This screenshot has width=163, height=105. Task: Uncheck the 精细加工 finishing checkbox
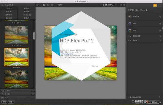[x=131, y=40]
